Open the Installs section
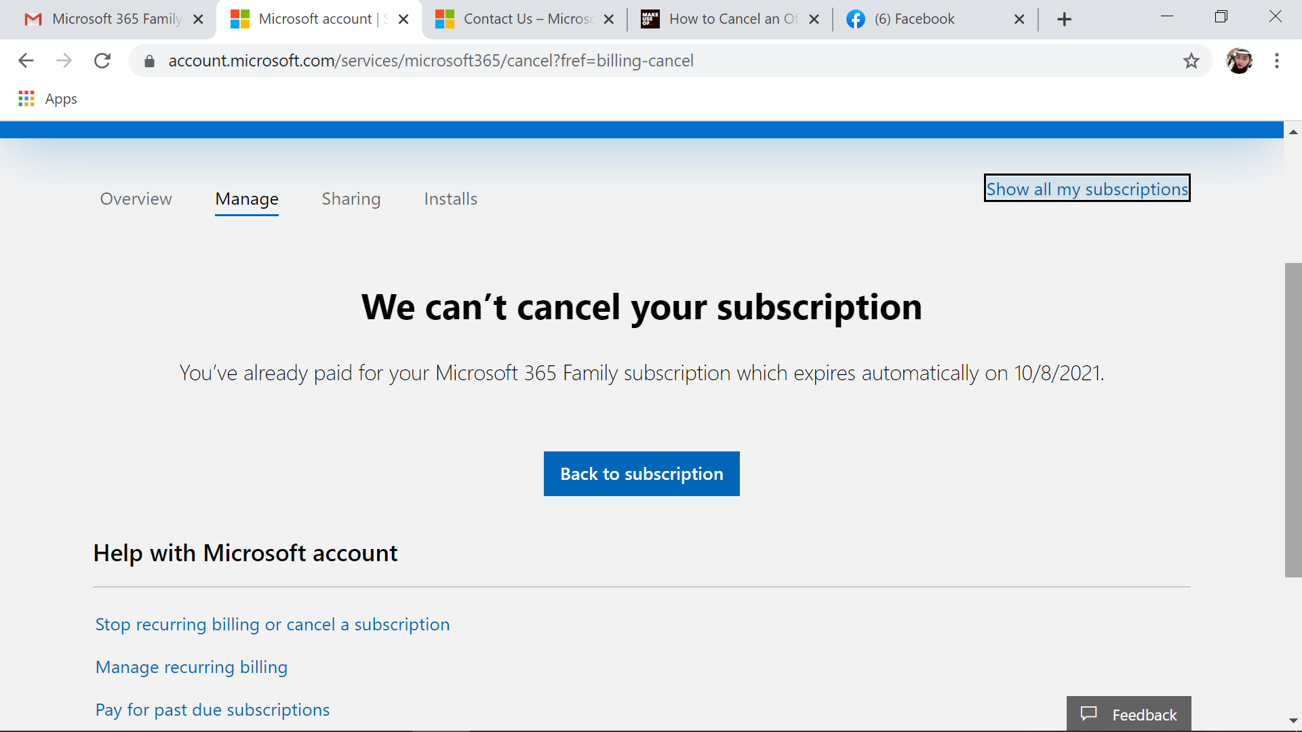 450,199
